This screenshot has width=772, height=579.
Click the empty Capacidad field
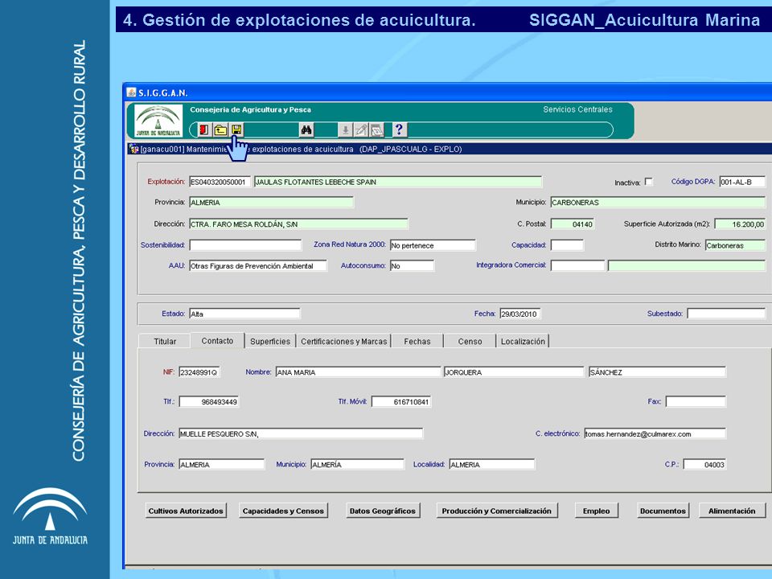tap(567, 245)
